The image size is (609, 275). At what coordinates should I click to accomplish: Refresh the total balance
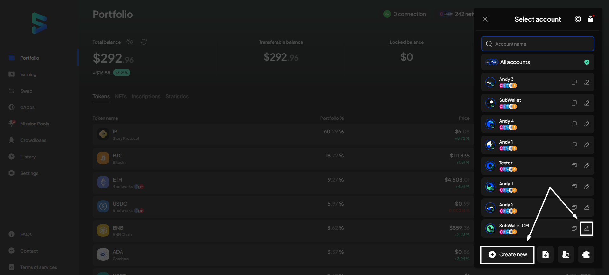pyautogui.click(x=144, y=42)
